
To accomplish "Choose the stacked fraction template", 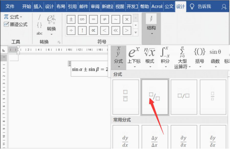I will [x=126, y=97].
